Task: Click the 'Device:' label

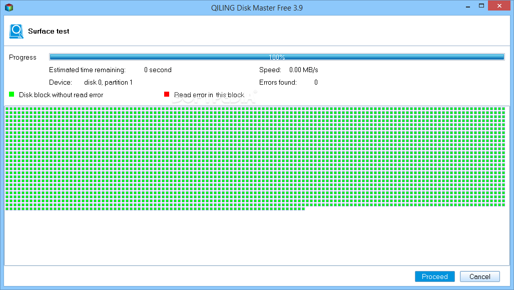Action: point(61,82)
